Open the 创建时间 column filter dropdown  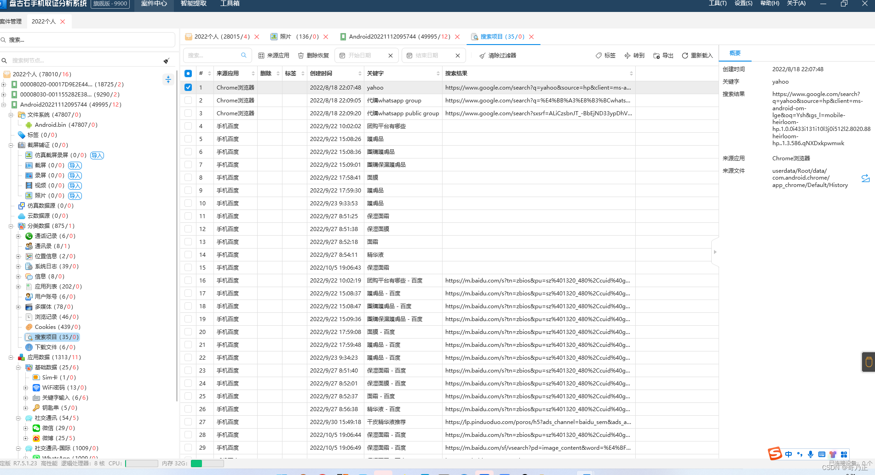pos(360,74)
